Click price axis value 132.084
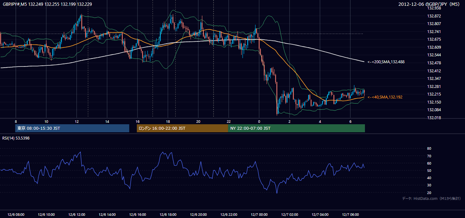The image size is (465, 218). [x=434, y=110]
